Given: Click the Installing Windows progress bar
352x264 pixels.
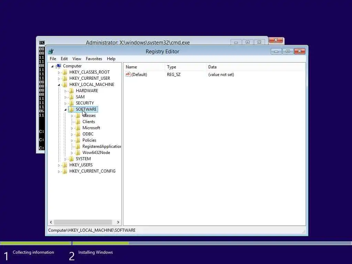Looking at the screenshot, I should pos(212,243).
